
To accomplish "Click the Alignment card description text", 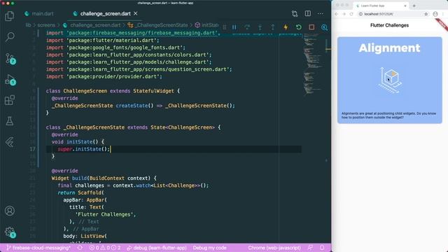I will [x=388, y=115].
